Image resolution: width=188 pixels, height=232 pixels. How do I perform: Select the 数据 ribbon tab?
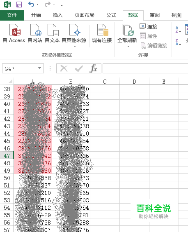pos(133,15)
